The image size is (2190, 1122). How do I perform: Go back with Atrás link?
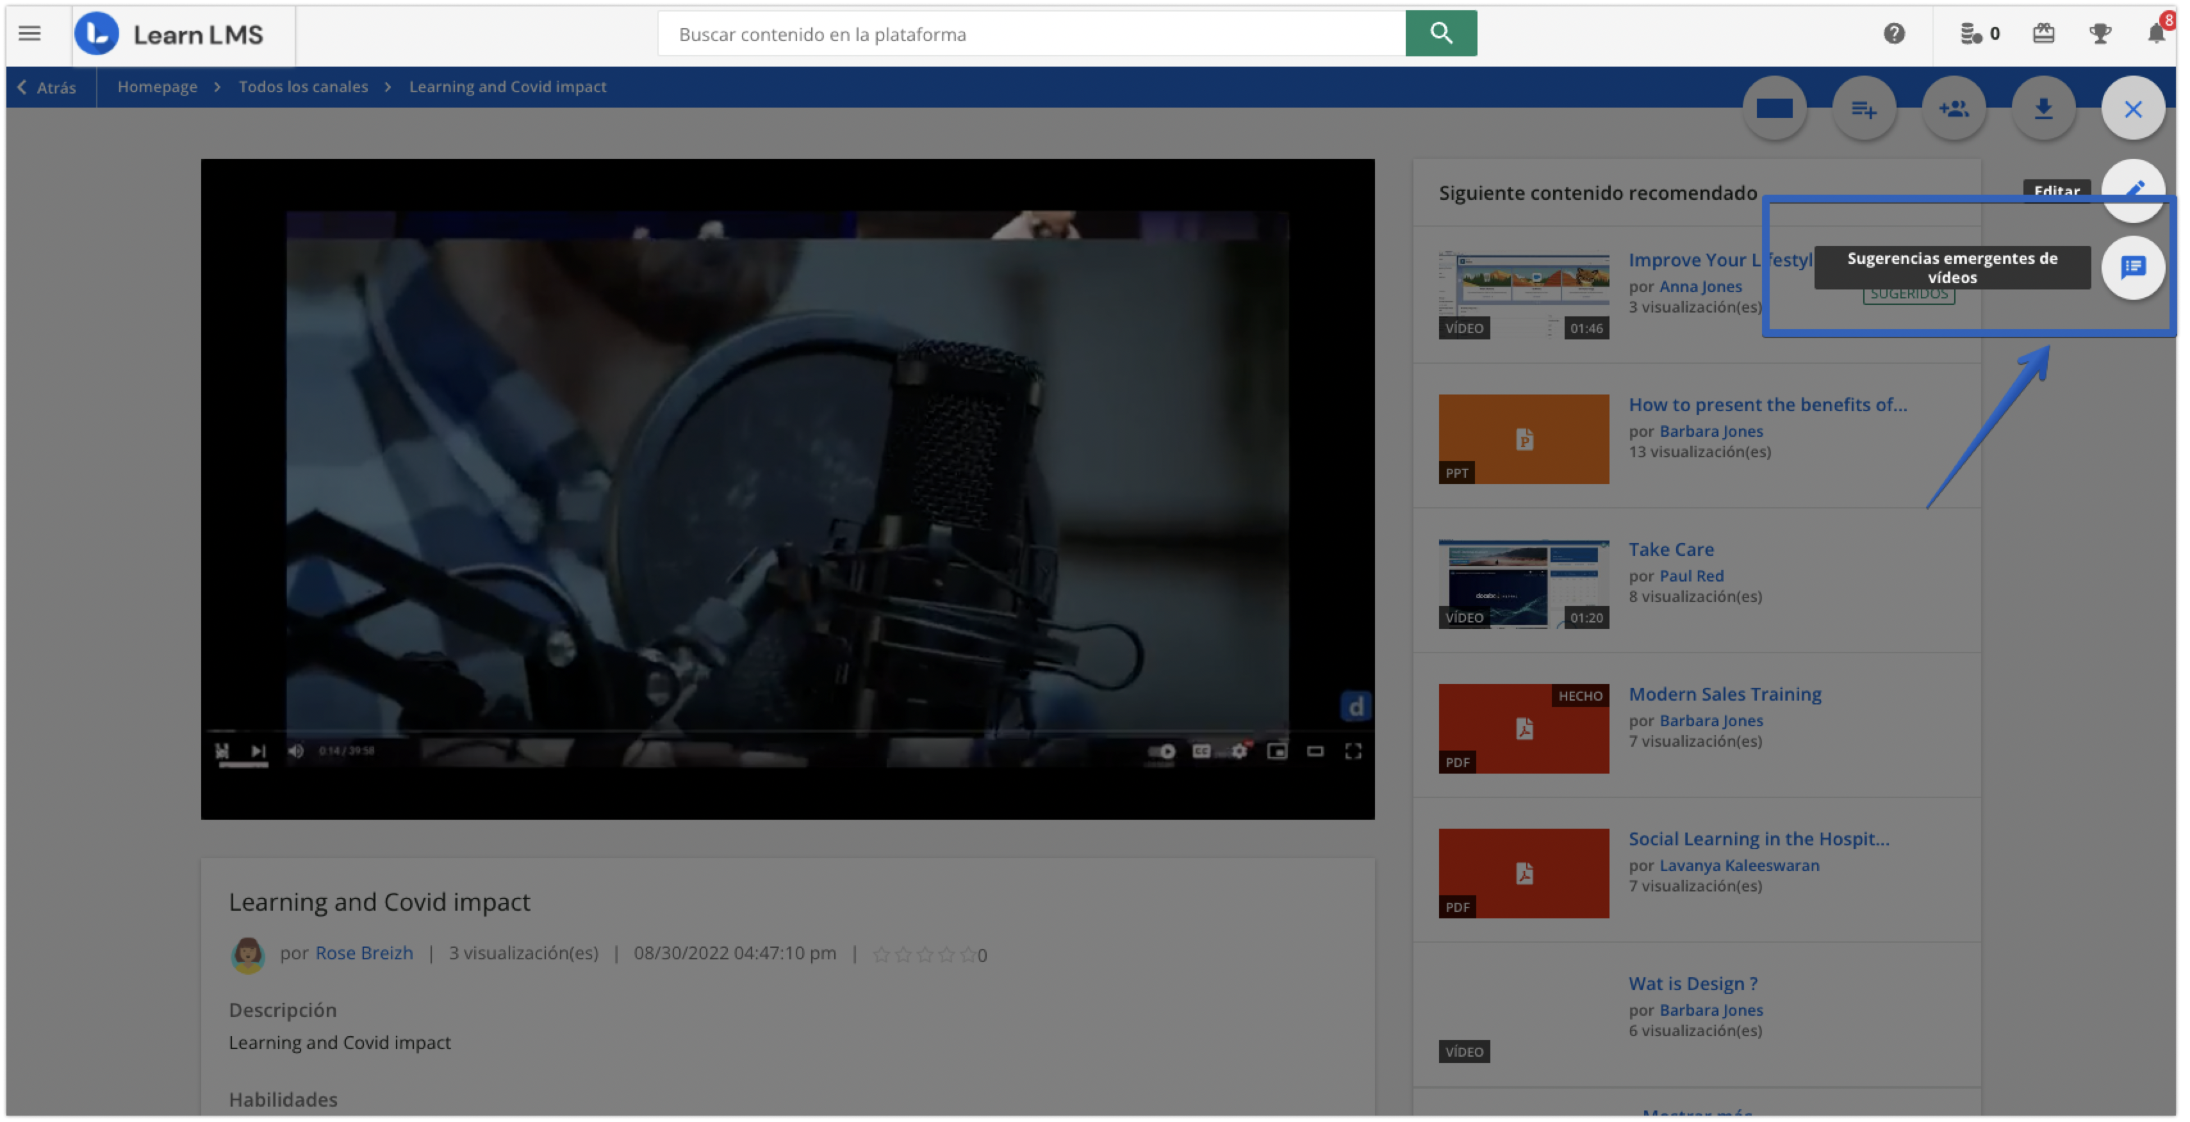(47, 86)
